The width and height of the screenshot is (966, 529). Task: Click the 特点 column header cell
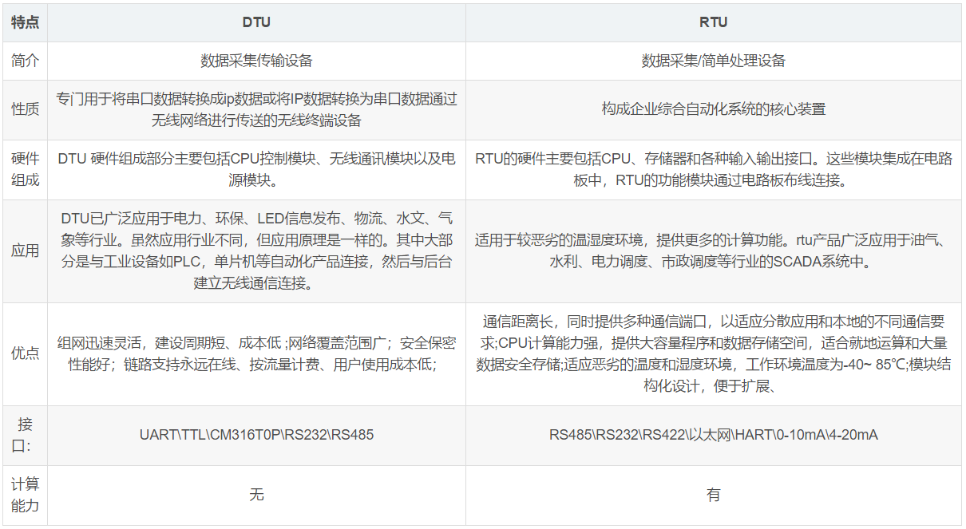tap(25, 22)
